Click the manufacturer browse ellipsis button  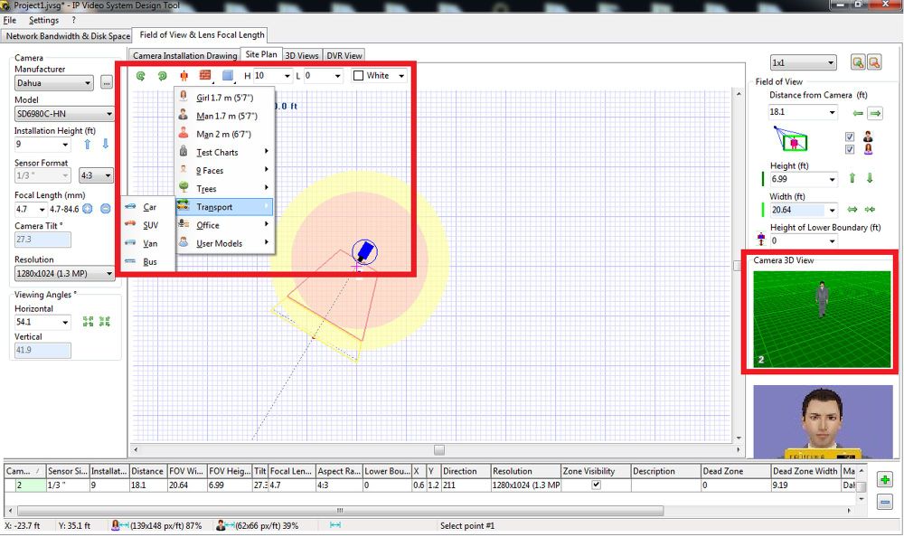106,83
